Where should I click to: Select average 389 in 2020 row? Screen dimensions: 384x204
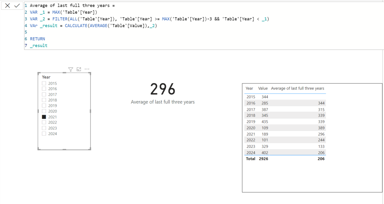click(x=321, y=128)
